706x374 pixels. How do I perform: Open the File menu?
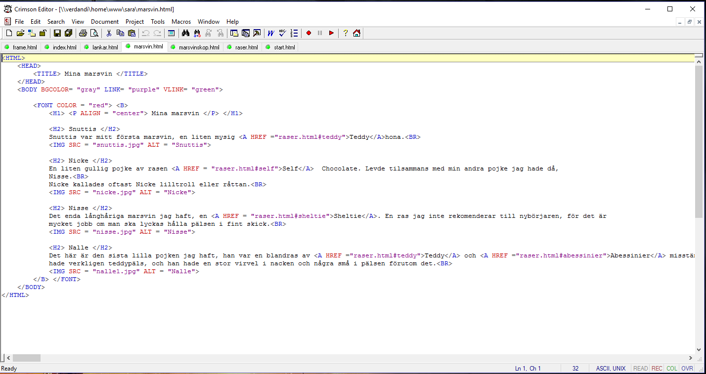(x=19, y=22)
